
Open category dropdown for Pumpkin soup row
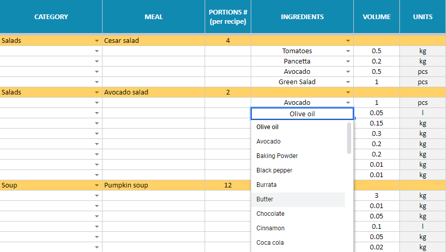pyautogui.click(x=97, y=185)
